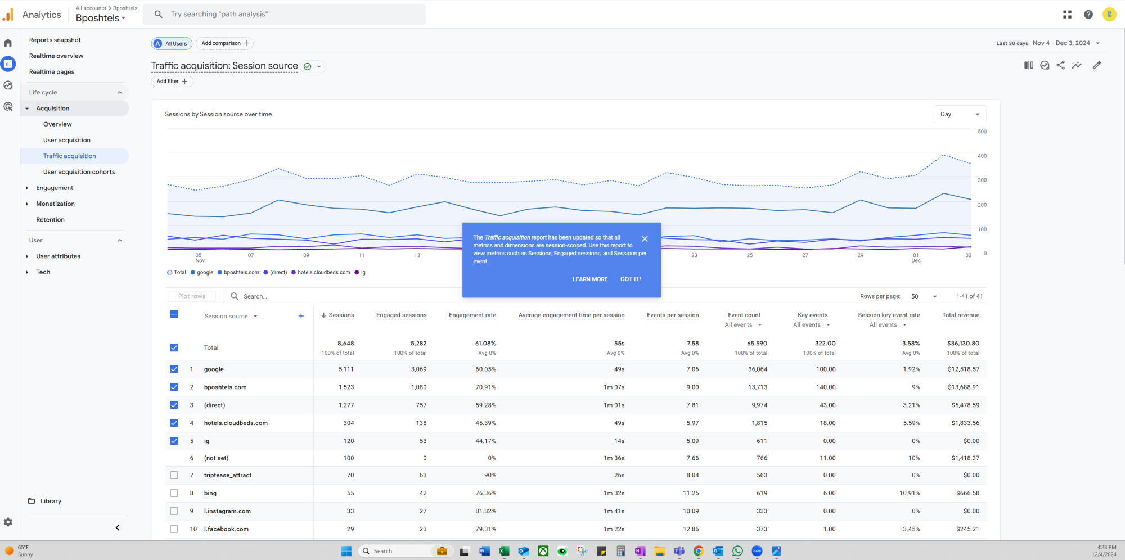Screen dimensions: 1125x560
Task: Expand the Engagement section in sidebar
Action: click(55, 188)
